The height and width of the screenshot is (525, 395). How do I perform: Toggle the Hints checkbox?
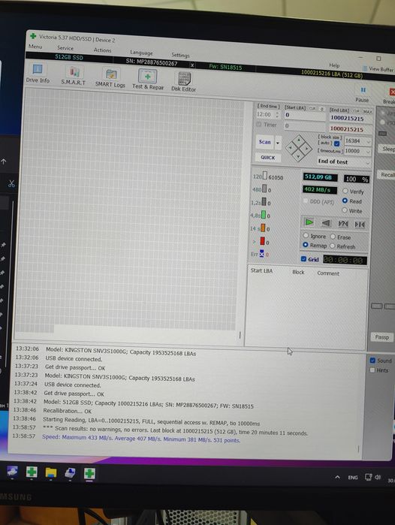[372, 370]
